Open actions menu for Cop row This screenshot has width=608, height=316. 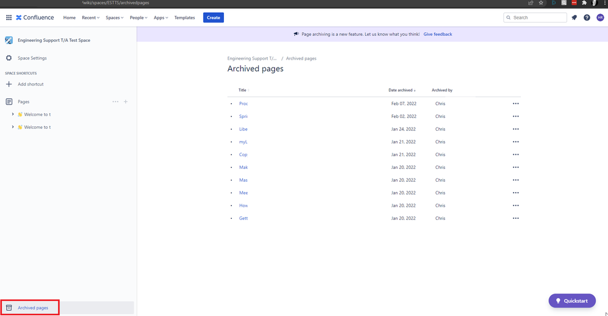515,154
